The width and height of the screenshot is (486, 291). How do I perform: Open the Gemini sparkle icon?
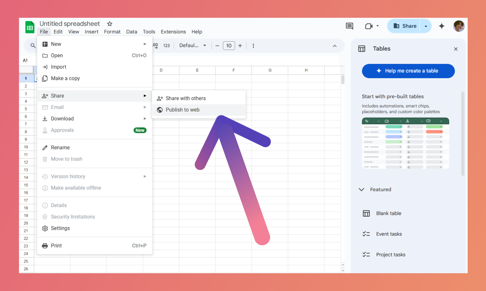[441, 26]
